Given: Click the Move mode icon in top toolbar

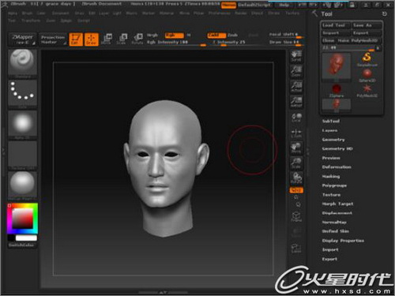Looking at the screenshot, I should 106,39.
